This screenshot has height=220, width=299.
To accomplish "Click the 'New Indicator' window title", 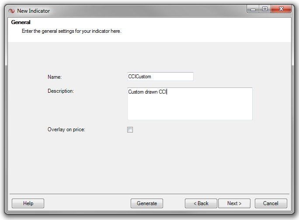I will click(33, 11).
